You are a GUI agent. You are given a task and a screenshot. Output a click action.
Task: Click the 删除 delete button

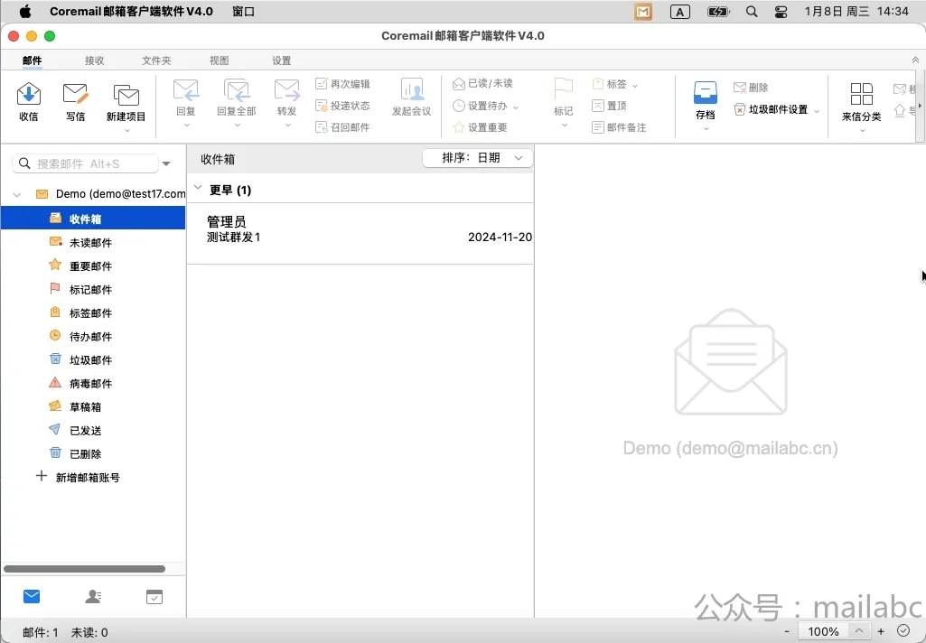click(751, 88)
